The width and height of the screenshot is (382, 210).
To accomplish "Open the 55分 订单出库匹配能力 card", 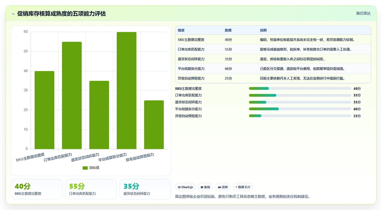I will coord(91,189).
